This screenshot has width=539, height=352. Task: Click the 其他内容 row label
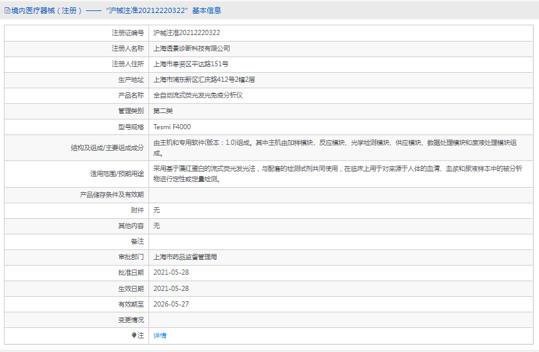click(131, 226)
